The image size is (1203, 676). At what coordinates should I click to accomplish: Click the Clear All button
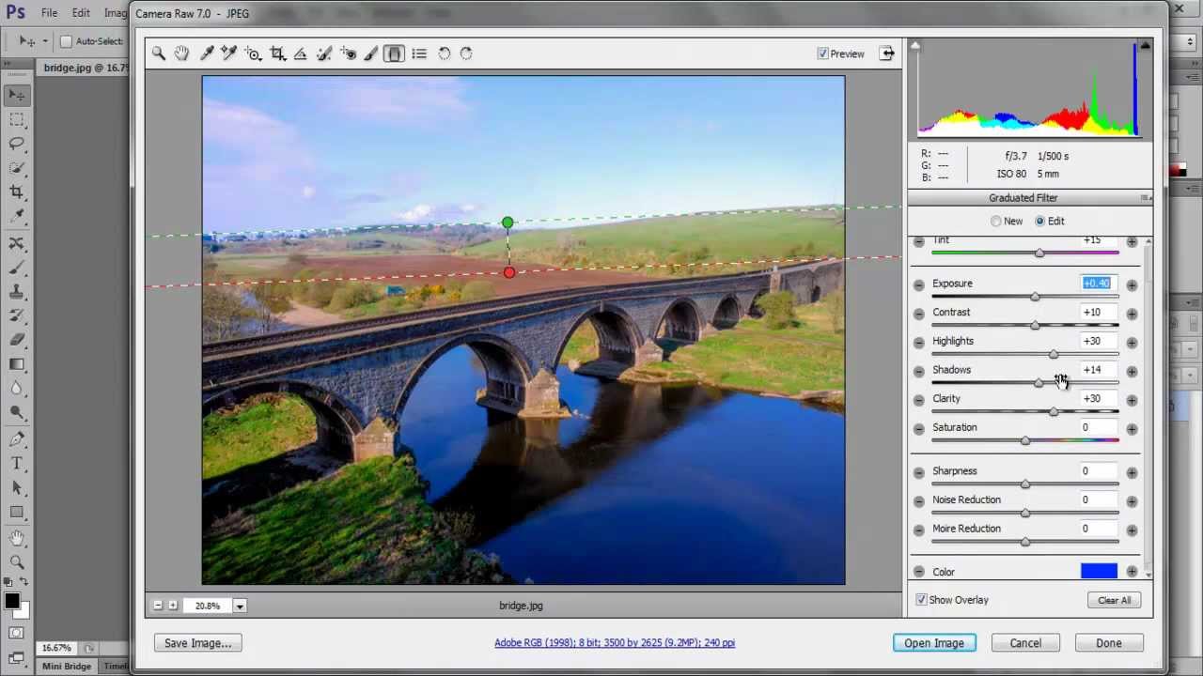point(1115,601)
